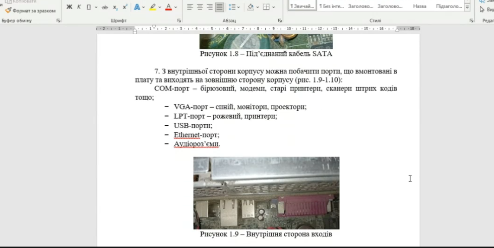The width and height of the screenshot is (494, 248).
Task: Open the shading color dropdown arrow
Action: 258,7
